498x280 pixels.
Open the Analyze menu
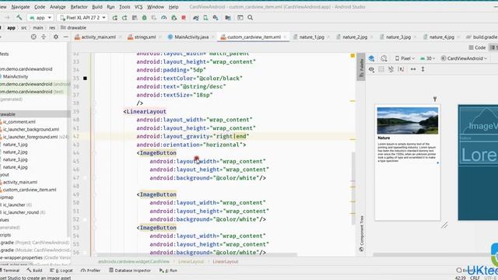(x=58, y=7)
